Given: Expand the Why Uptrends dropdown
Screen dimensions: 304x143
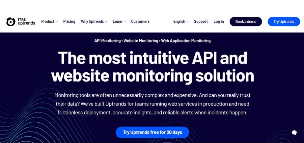Looking at the screenshot, I should tap(94, 21).
